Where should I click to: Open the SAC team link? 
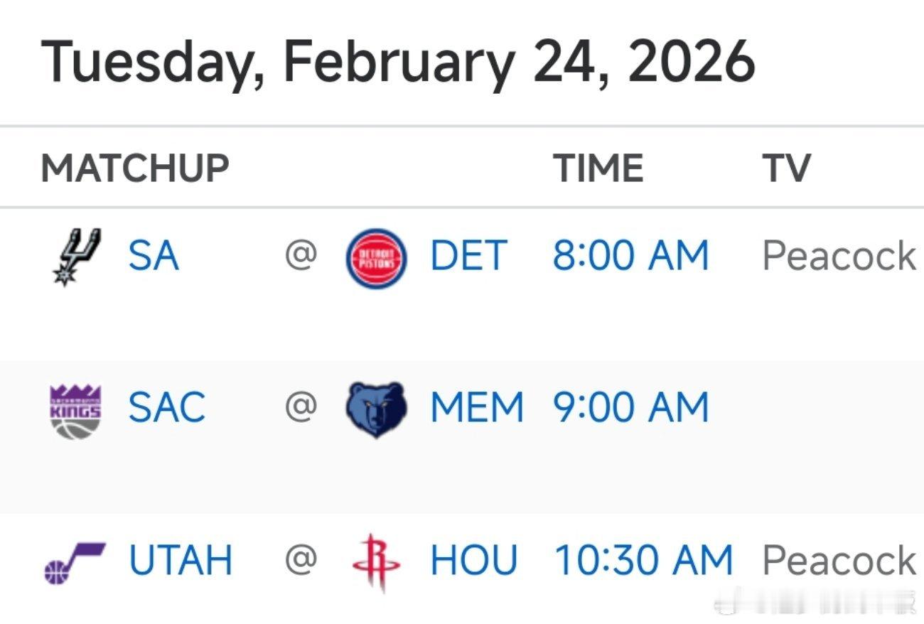click(x=167, y=408)
